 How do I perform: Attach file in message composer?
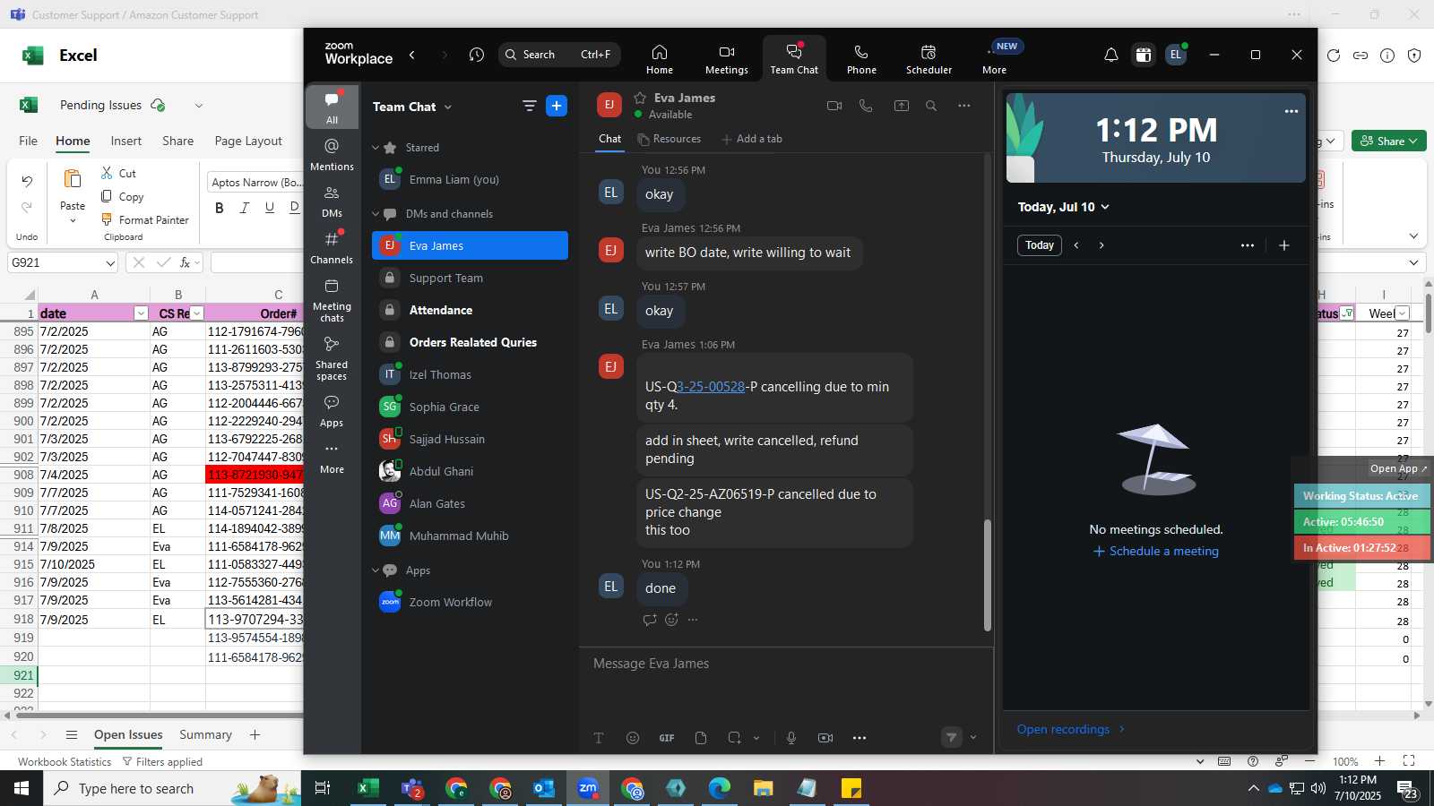701,738
